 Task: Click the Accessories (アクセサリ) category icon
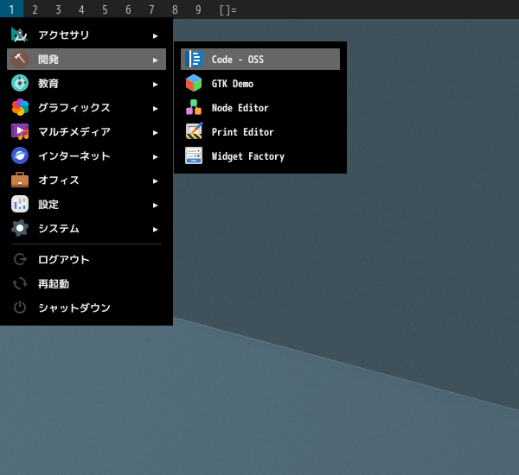[20, 35]
